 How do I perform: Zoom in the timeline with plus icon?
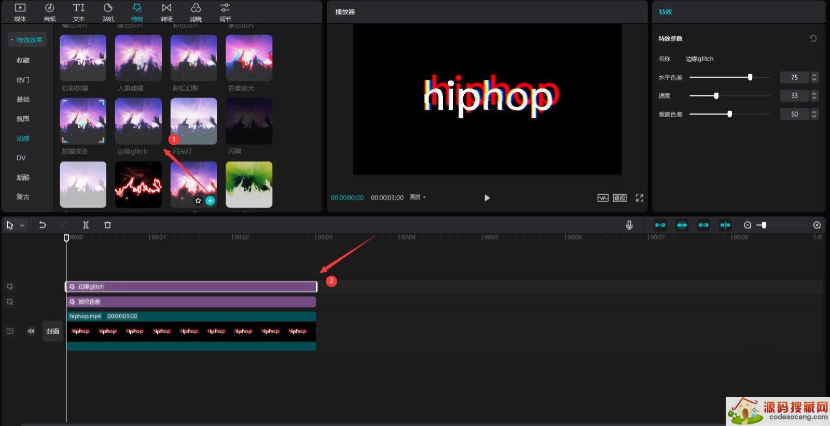(817, 225)
